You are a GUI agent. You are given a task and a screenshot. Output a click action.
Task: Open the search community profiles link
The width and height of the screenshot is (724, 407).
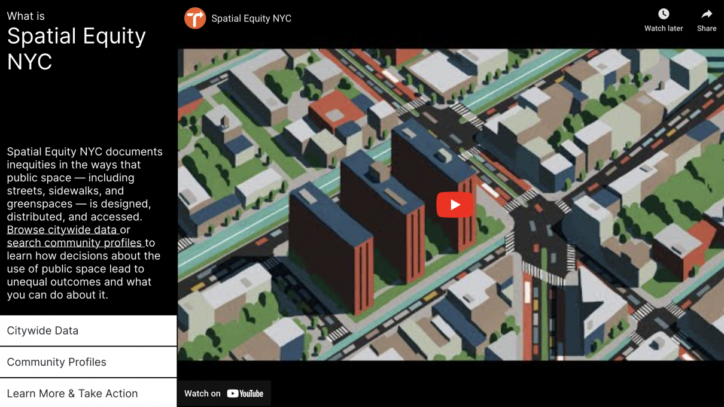pyautogui.click(x=75, y=242)
